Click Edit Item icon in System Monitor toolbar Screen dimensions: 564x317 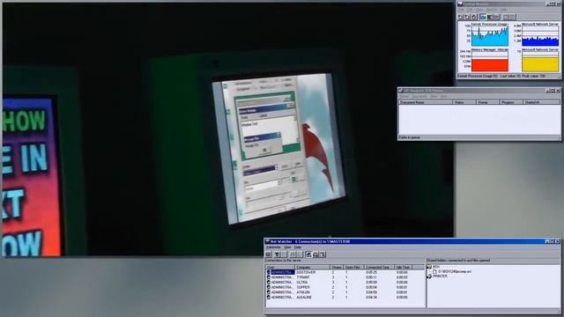tap(474, 17)
